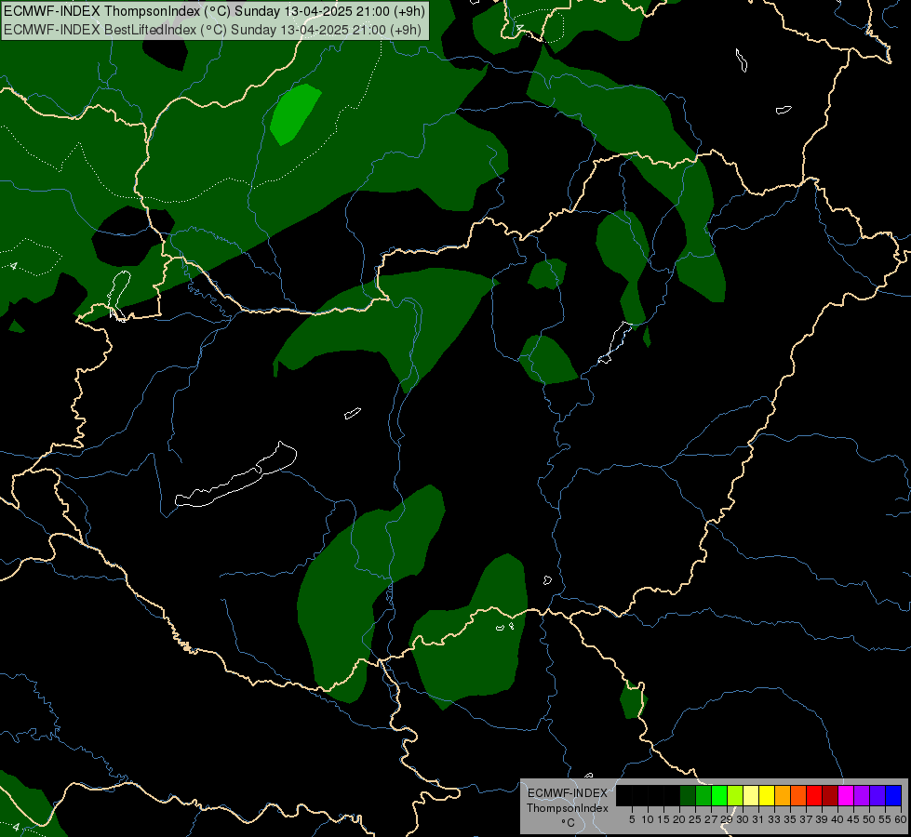The width and height of the screenshot is (911, 837).
Task: Click the light orange 33–35 legend swatch
Action: (x=783, y=795)
